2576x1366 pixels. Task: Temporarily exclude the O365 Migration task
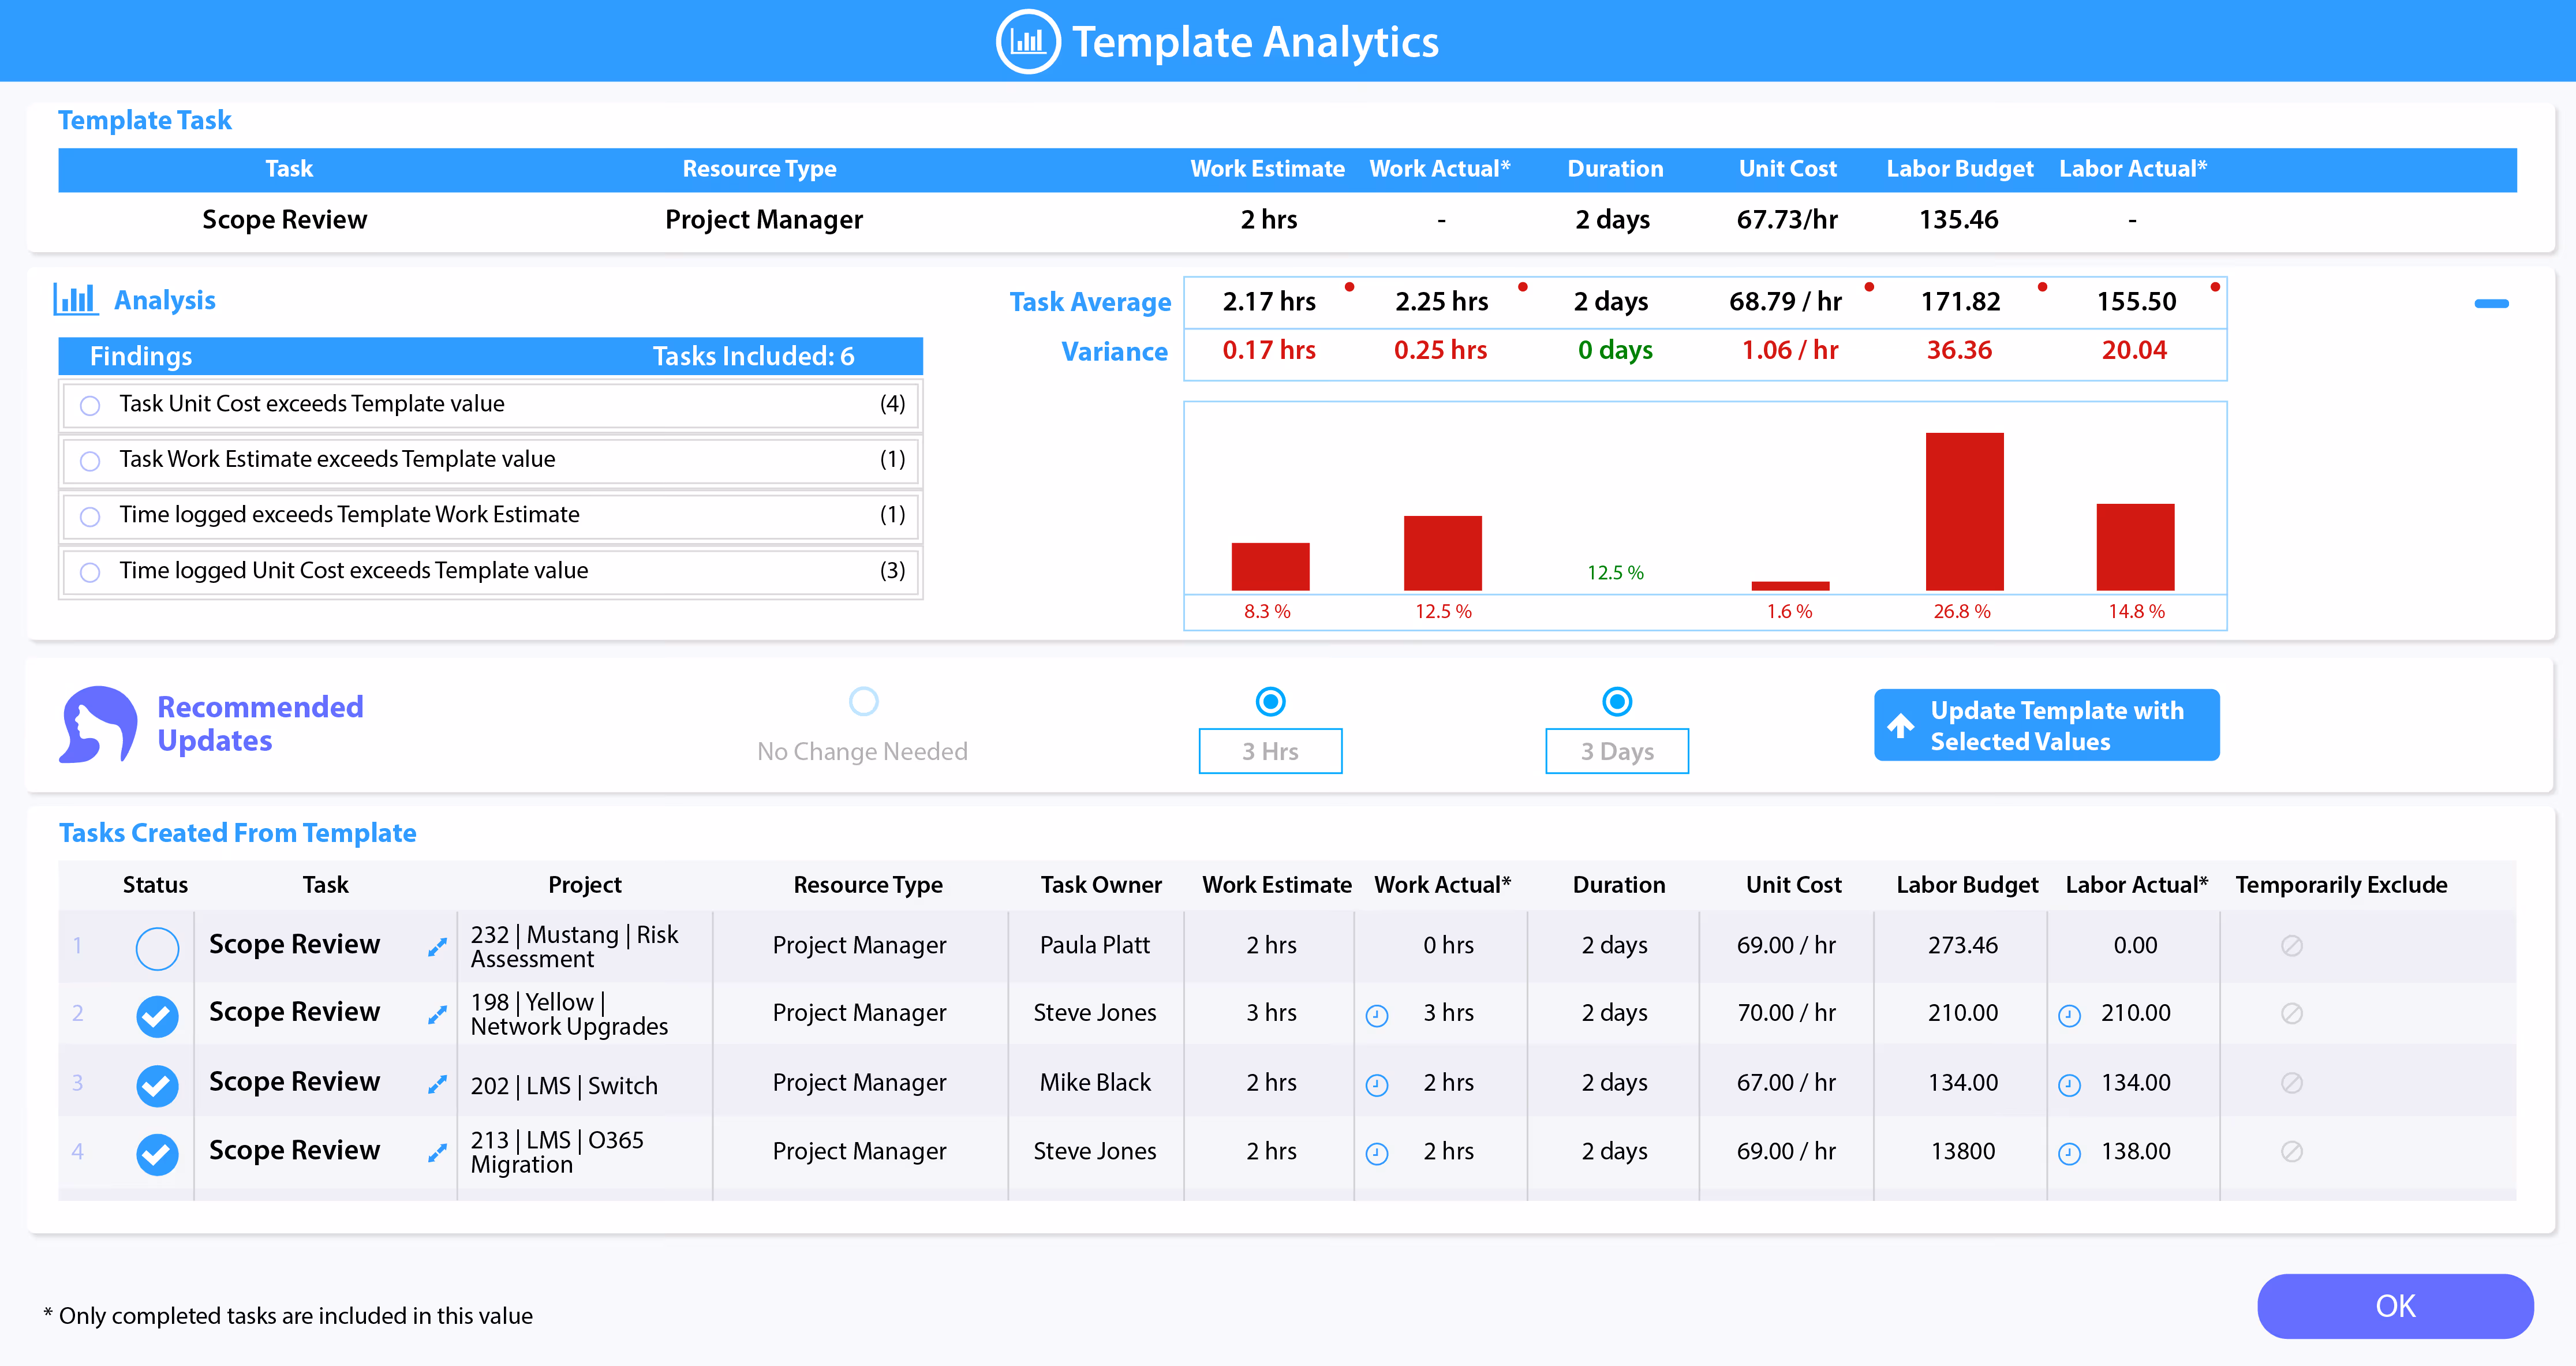point(2292,1151)
